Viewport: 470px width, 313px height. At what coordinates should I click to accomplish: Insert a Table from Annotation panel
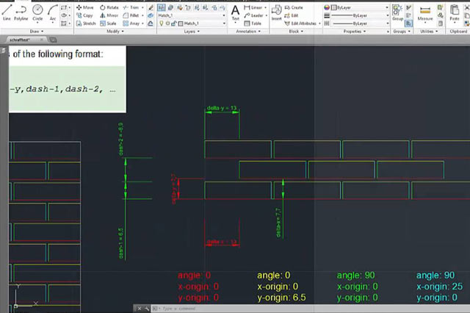(253, 23)
